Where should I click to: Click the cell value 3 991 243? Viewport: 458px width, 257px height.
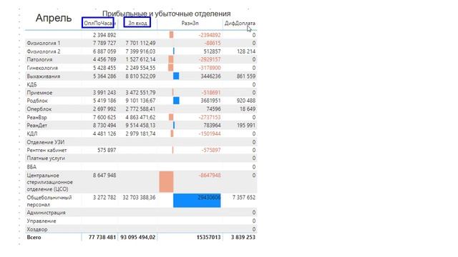[x=104, y=93]
